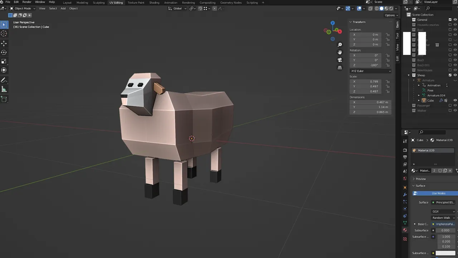Open the viewport Options dropdown

391,15
